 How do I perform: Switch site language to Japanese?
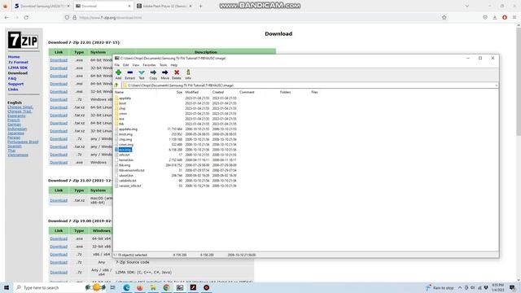click(x=15, y=133)
